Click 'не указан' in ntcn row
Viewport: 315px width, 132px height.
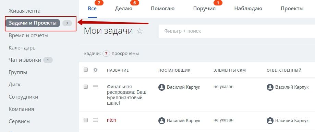point(223,120)
